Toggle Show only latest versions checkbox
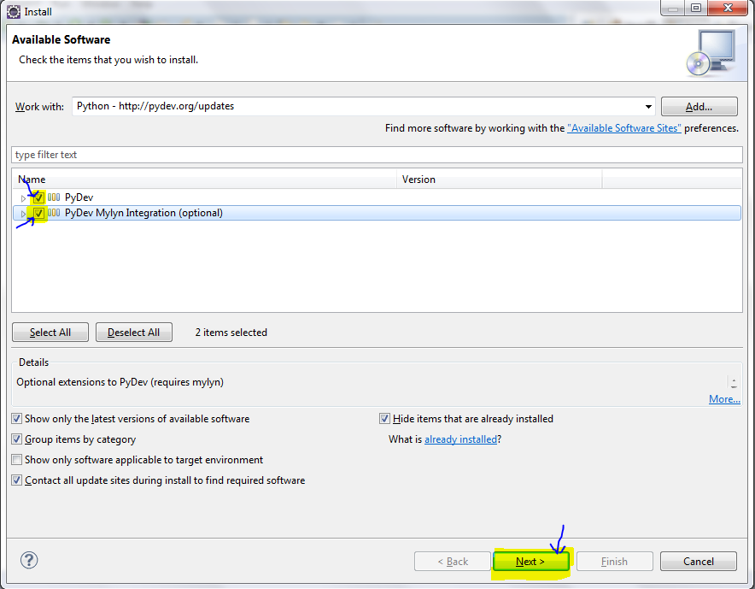The width and height of the screenshot is (755, 589). (x=17, y=418)
